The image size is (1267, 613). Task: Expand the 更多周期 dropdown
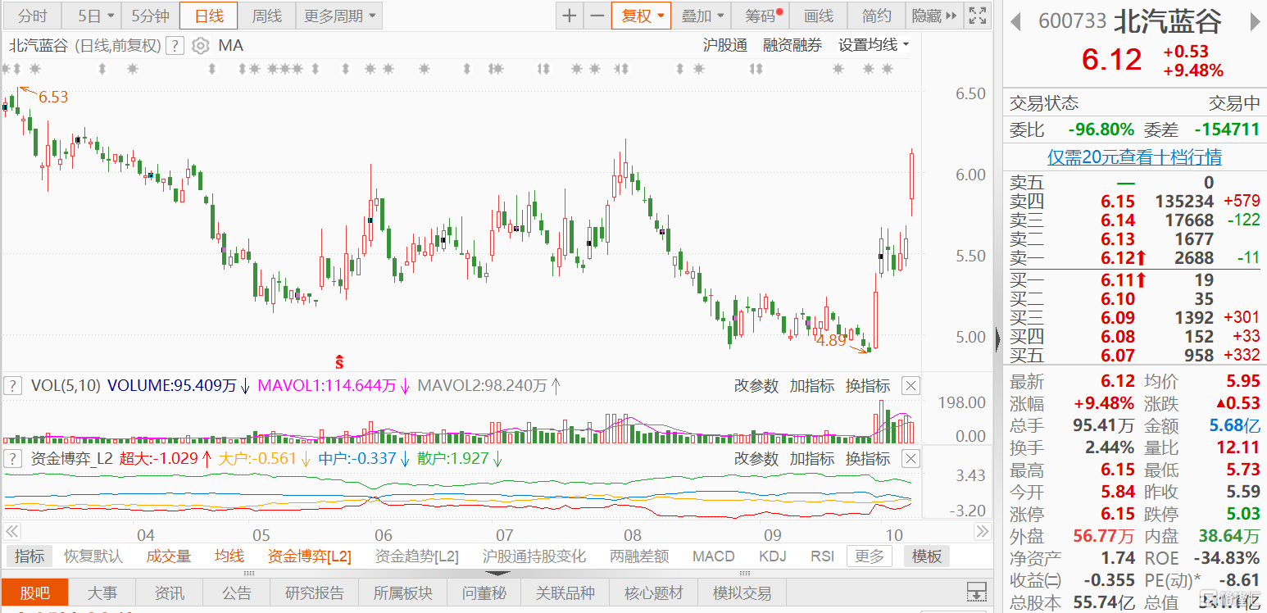tap(338, 16)
